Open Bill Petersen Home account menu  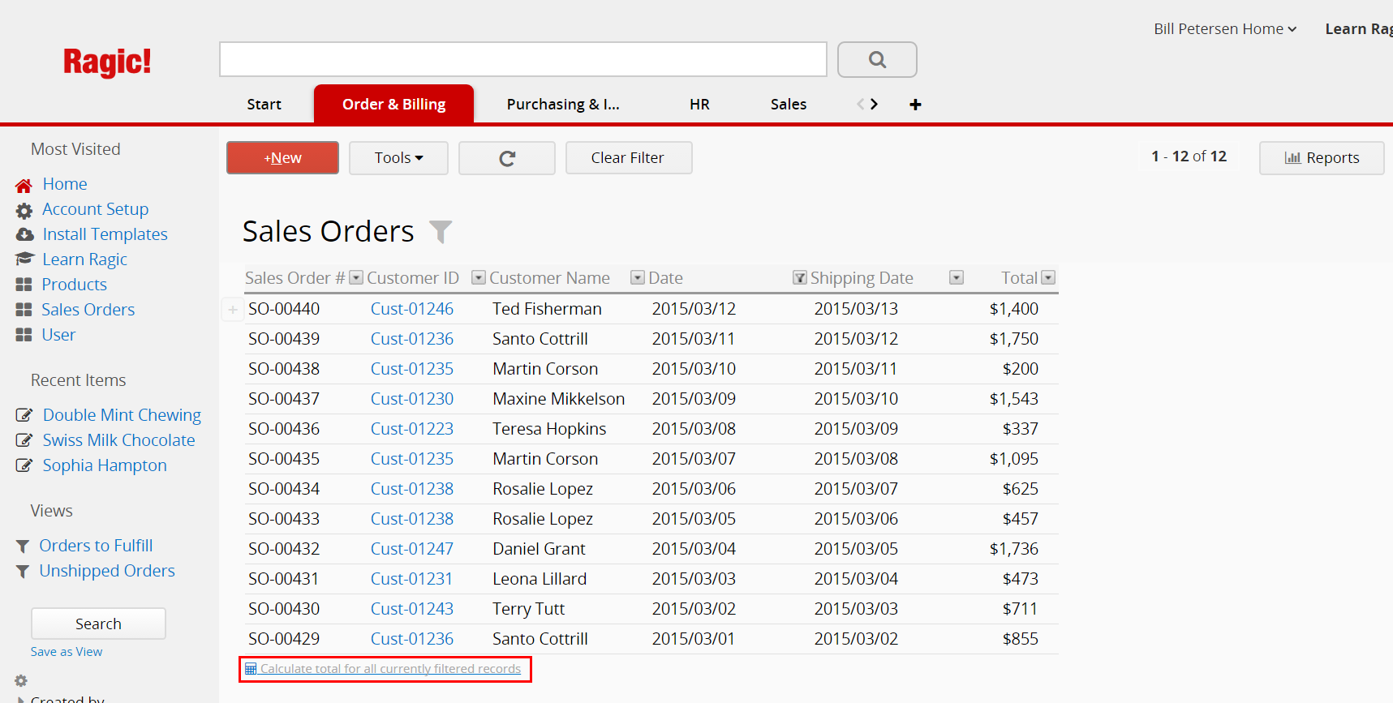coord(1225,29)
